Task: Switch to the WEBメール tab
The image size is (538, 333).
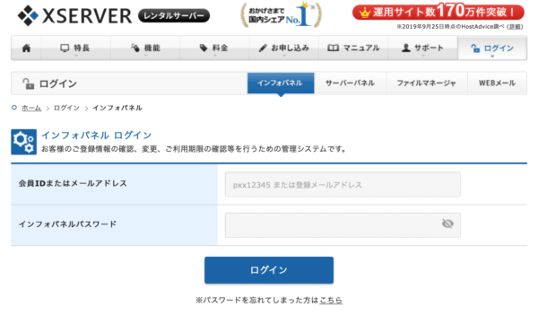Action: (497, 83)
